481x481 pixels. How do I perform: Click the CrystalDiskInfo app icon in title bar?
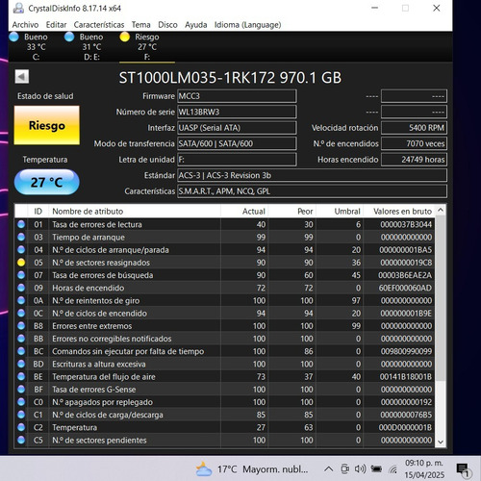[x=18, y=8]
